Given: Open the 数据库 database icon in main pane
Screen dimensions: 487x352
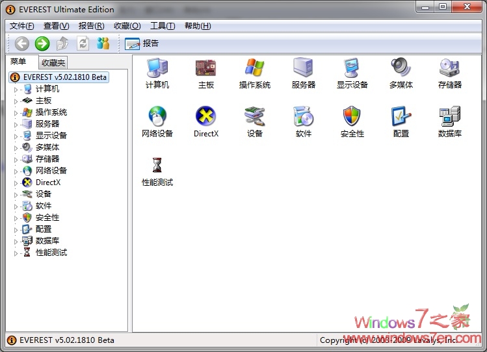Looking at the screenshot, I should 449,116.
